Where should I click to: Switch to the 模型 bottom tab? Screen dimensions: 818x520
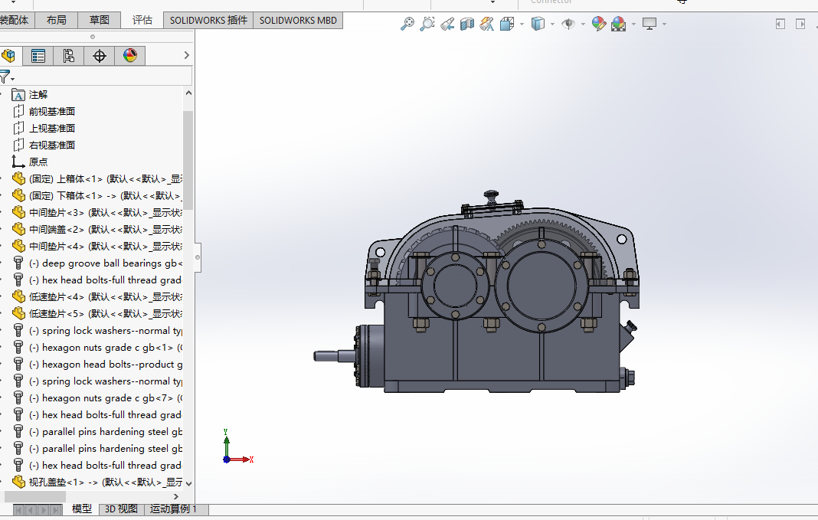pyautogui.click(x=81, y=509)
